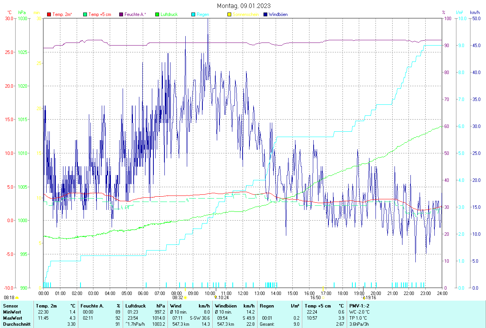This screenshot has width=486, height=328.
Task: Click the hPa axis unit label at top
Action: (22, 13)
